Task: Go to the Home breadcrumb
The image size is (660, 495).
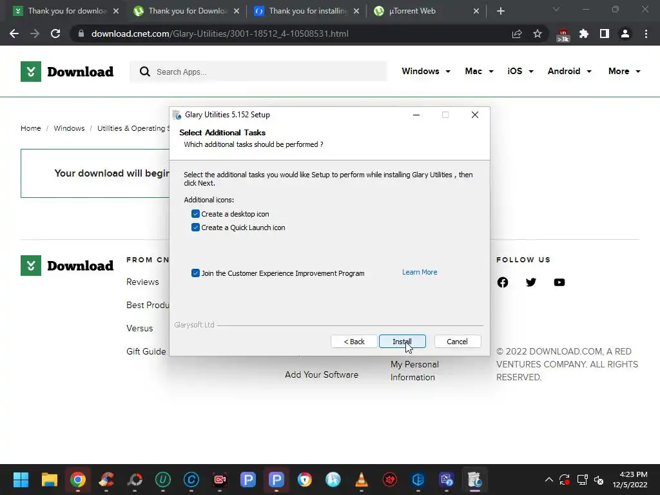Action: (31, 128)
